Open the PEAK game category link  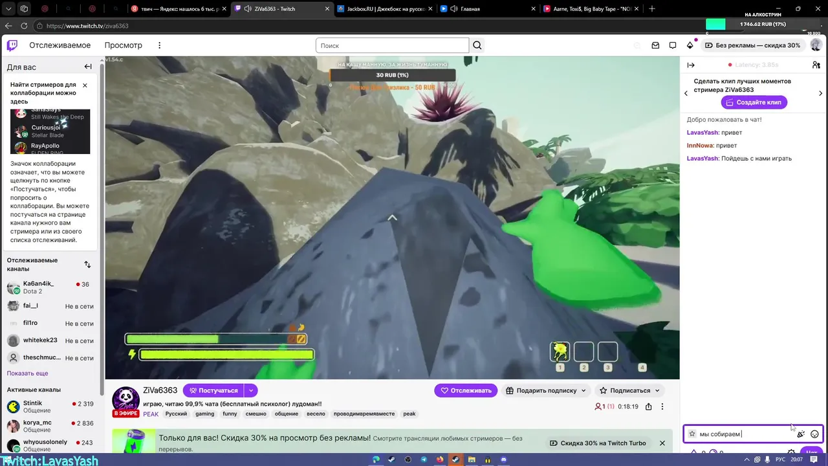[151, 414]
